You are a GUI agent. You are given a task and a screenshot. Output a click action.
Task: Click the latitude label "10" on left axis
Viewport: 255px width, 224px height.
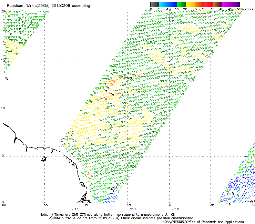(3, 108)
